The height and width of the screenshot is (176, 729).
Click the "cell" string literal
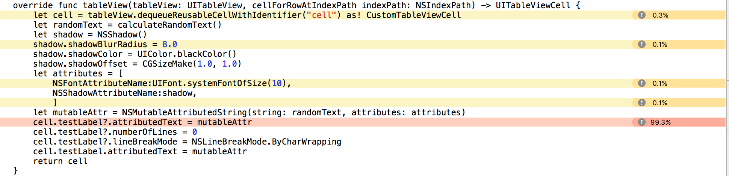click(321, 15)
